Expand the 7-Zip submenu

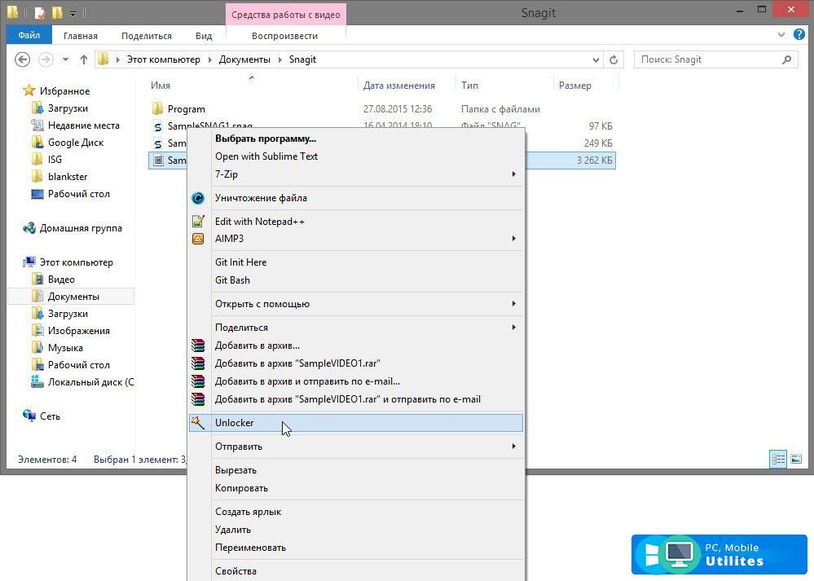[513, 174]
